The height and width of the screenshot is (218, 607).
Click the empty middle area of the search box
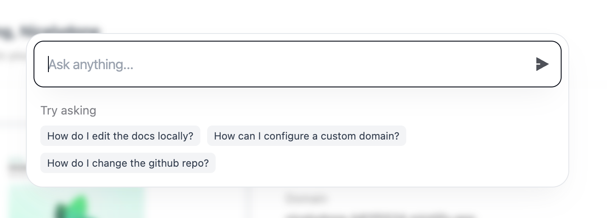click(318, 64)
